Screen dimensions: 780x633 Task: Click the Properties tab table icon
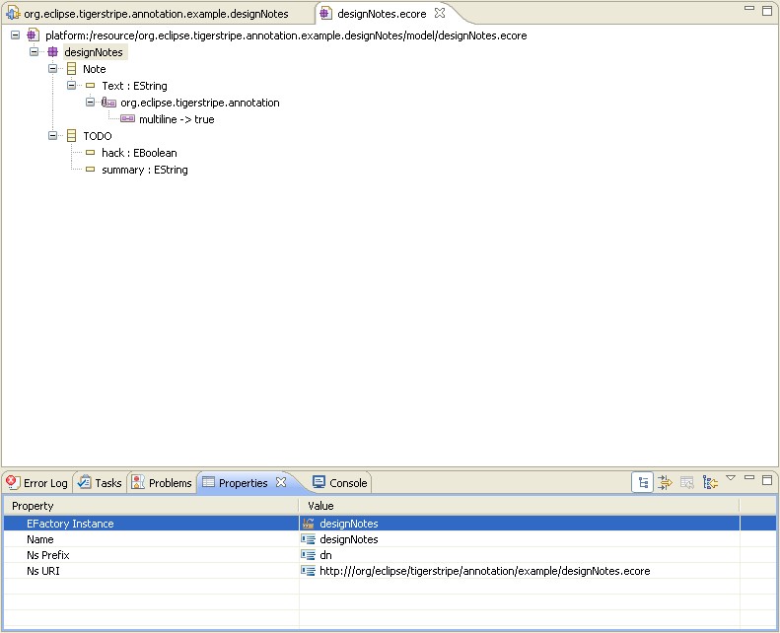[x=208, y=482]
